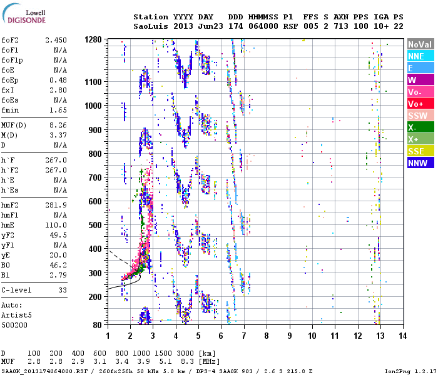Click the fxI value 2.80
Viewport: 438px width, 375px height.
58,90
